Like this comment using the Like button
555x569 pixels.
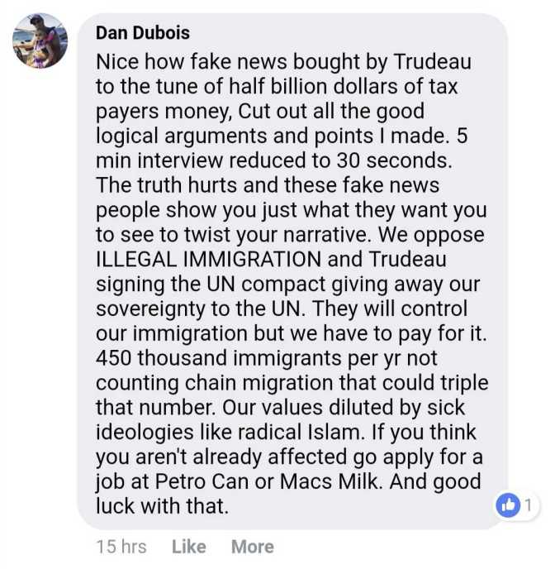pyautogui.click(x=189, y=547)
